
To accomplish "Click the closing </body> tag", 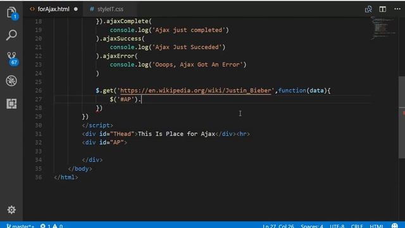I will click(80, 168).
